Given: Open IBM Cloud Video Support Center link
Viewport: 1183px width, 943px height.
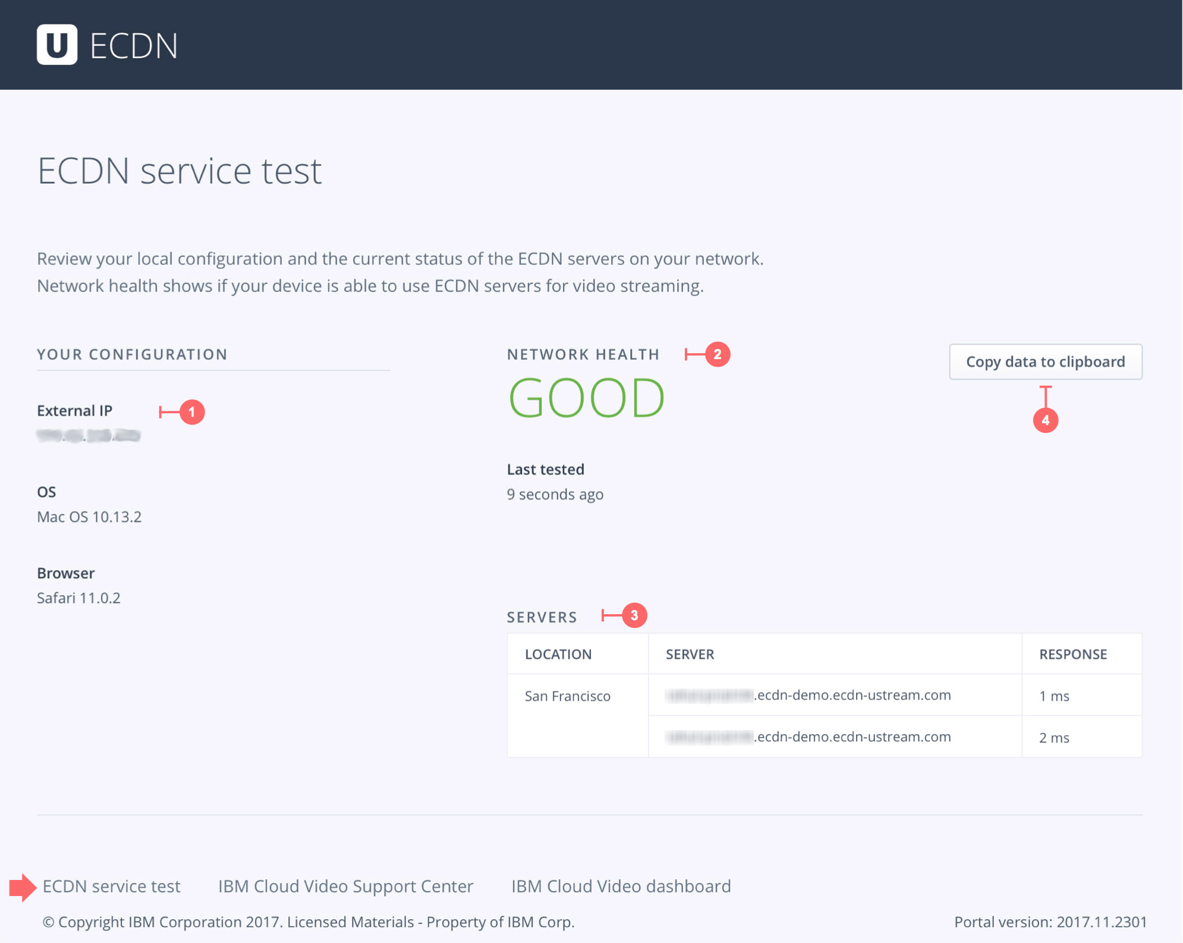Looking at the screenshot, I should tap(345, 886).
